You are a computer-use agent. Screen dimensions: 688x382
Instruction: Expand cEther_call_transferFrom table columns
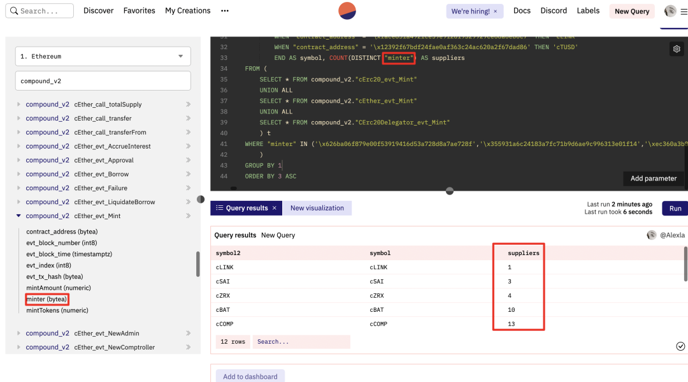coord(18,132)
